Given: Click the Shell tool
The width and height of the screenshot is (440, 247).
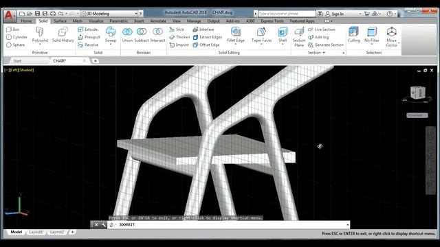Looking at the screenshot, I should [283, 34].
